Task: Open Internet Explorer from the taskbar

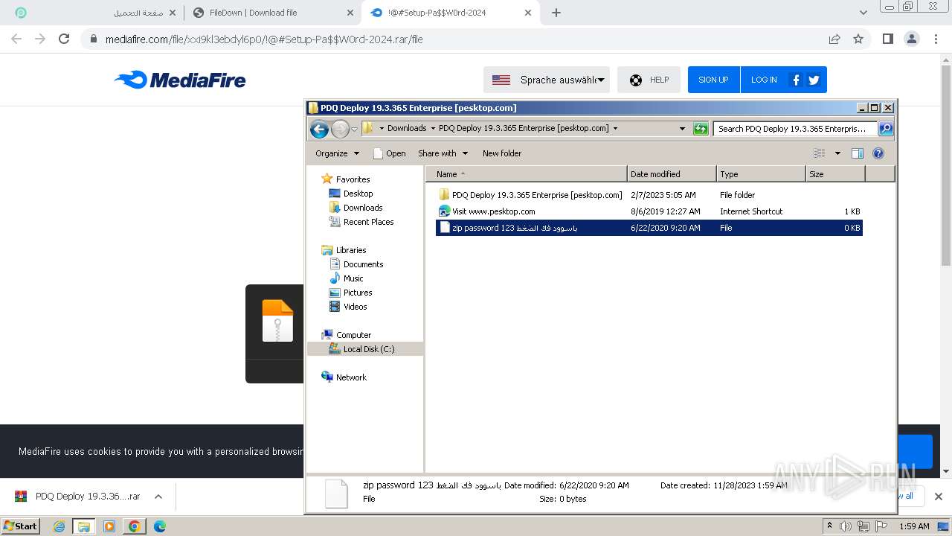Action: 59,526
